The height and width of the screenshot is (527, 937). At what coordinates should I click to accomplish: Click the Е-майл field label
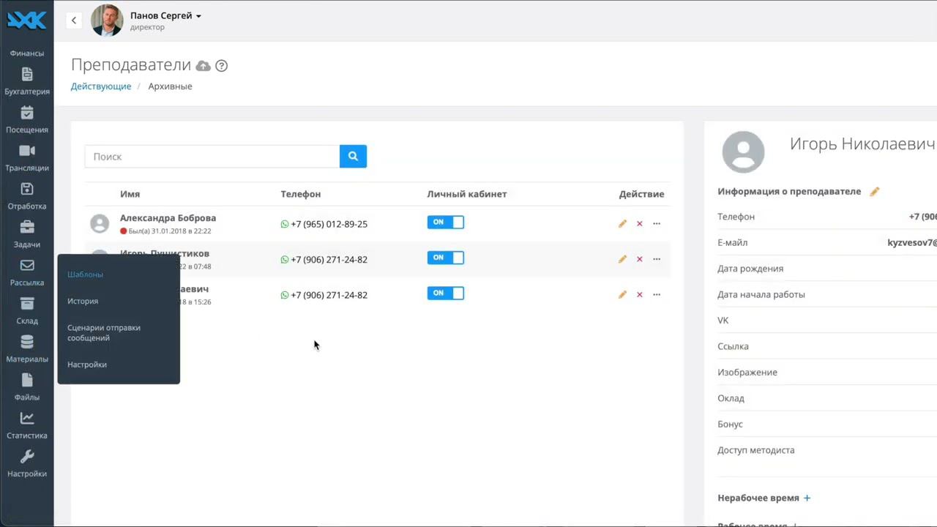[x=733, y=242]
